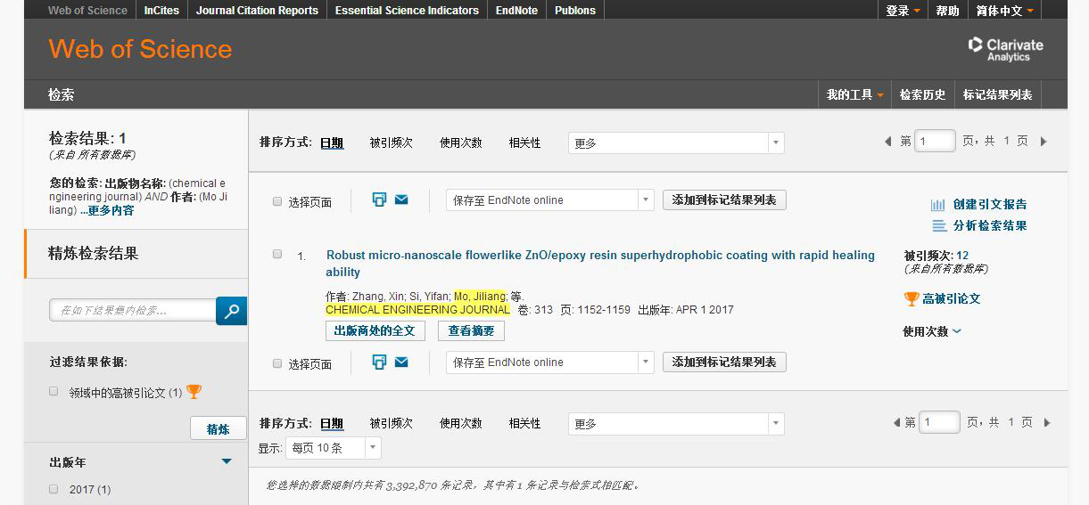The height and width of the screenshot is (505, 1089).
Task: Go to previous page using top left arrow
Action: 887,142
